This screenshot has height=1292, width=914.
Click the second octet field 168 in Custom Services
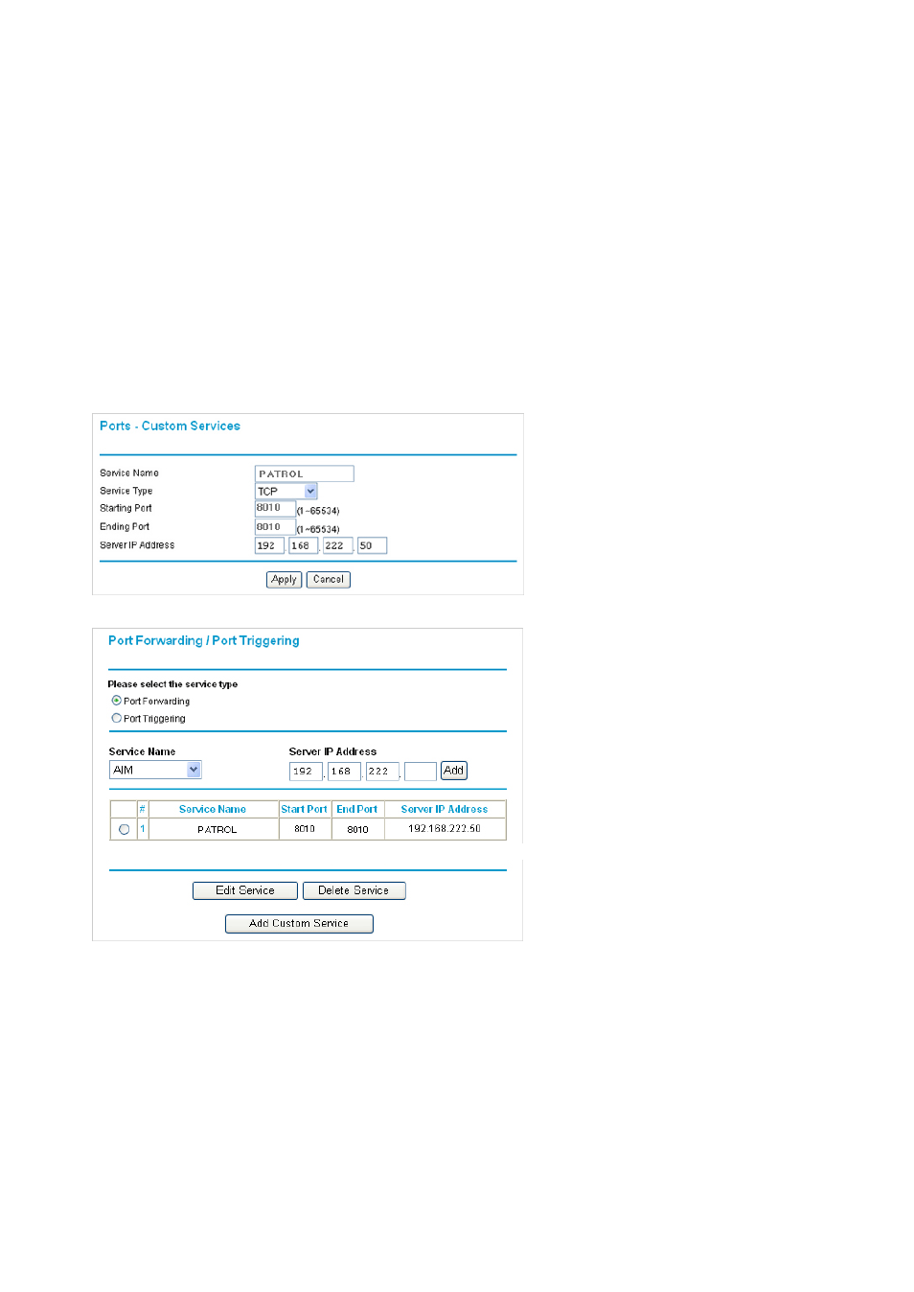[303, 545]
